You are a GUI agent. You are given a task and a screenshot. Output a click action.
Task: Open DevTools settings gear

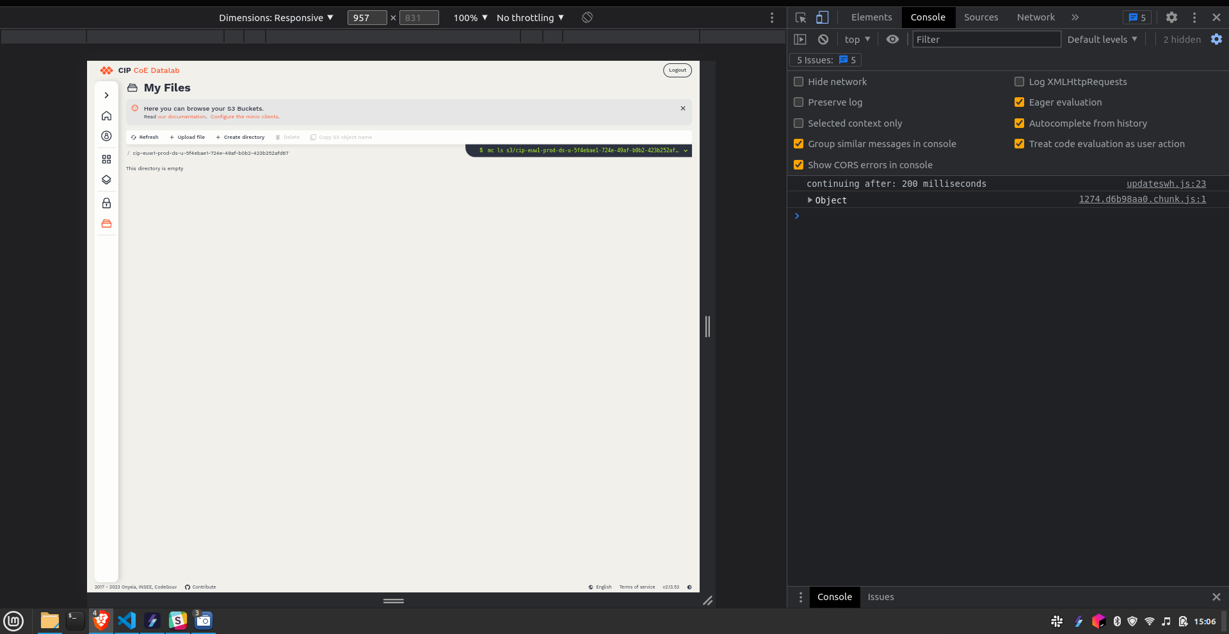pyautogui.click(x=1172, y=17)
